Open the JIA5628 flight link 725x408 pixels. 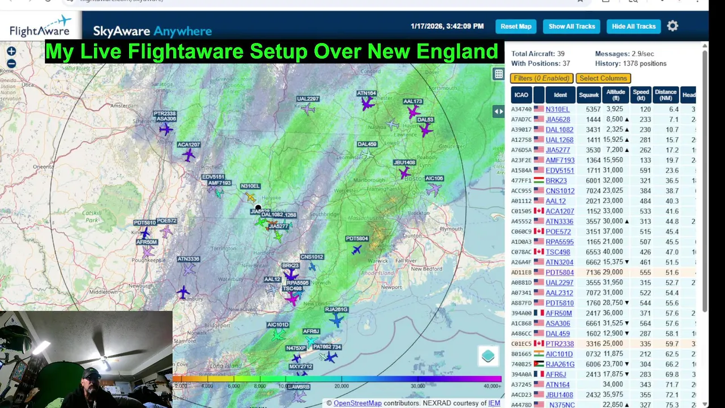point(558,120)
